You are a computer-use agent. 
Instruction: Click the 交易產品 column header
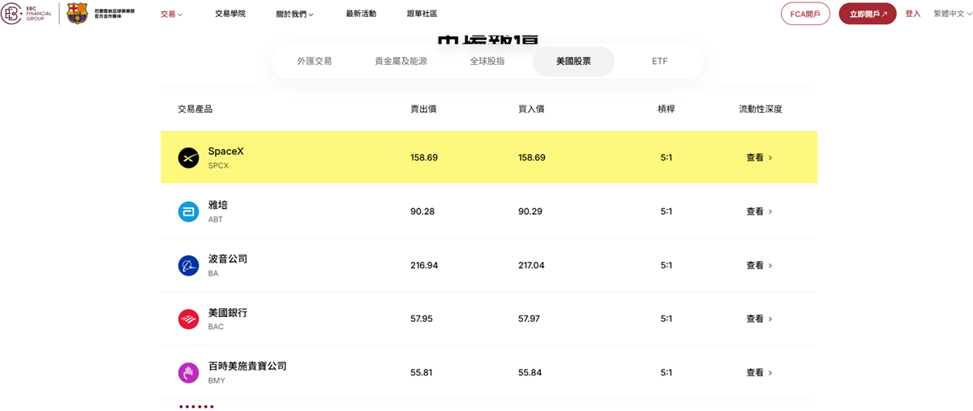[x=195, y=109]
